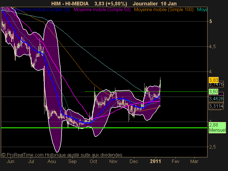Click the Jun date axis label

[11, 161]
